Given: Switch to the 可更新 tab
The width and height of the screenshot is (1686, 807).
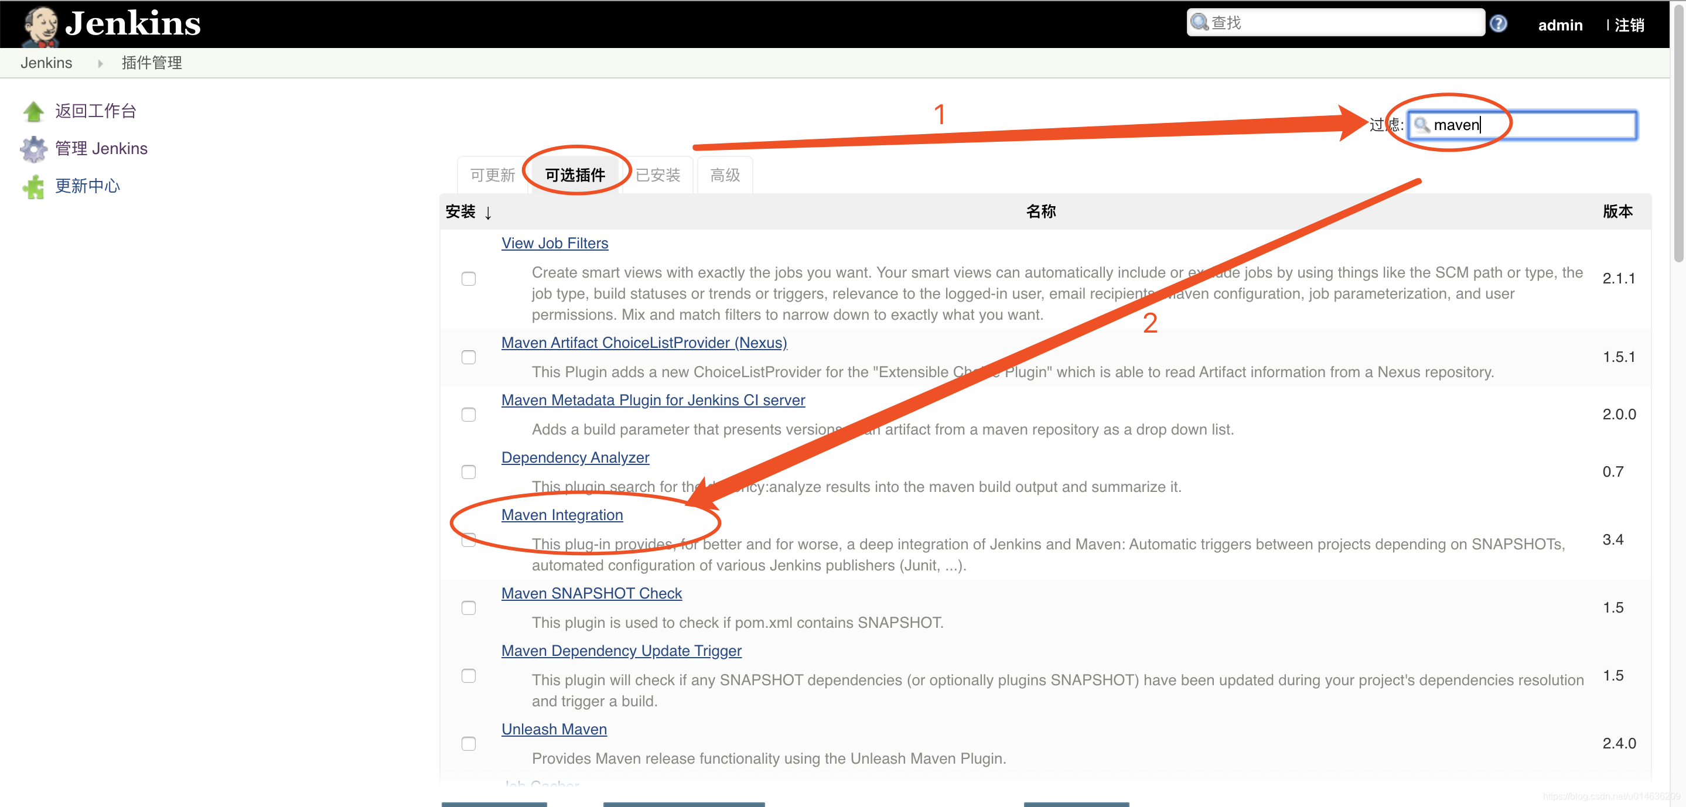Looking at the screenshot, I should pyautogui.click(x=492, y=176).
